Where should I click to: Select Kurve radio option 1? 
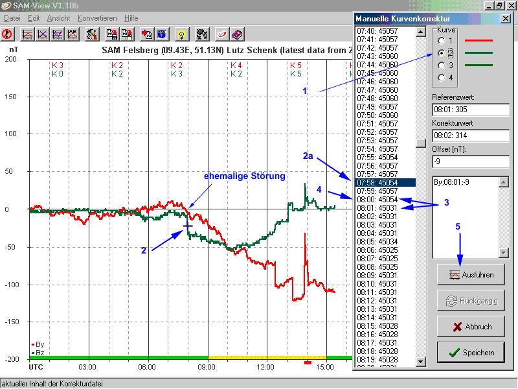(442, 41)
